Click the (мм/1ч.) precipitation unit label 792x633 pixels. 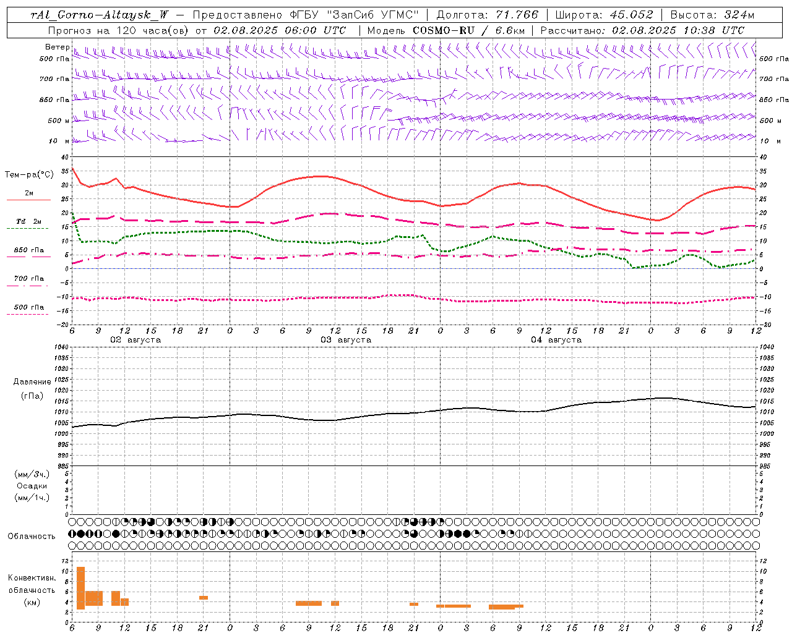(32, 498)
